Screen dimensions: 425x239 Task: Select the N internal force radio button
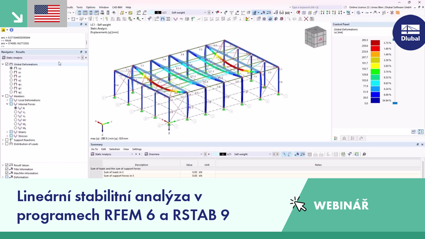click(x=15, y=108)
